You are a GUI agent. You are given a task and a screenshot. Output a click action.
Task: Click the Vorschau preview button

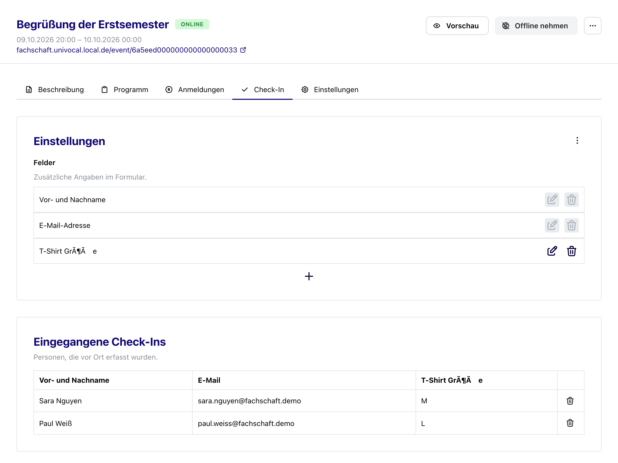coord(457,26)
